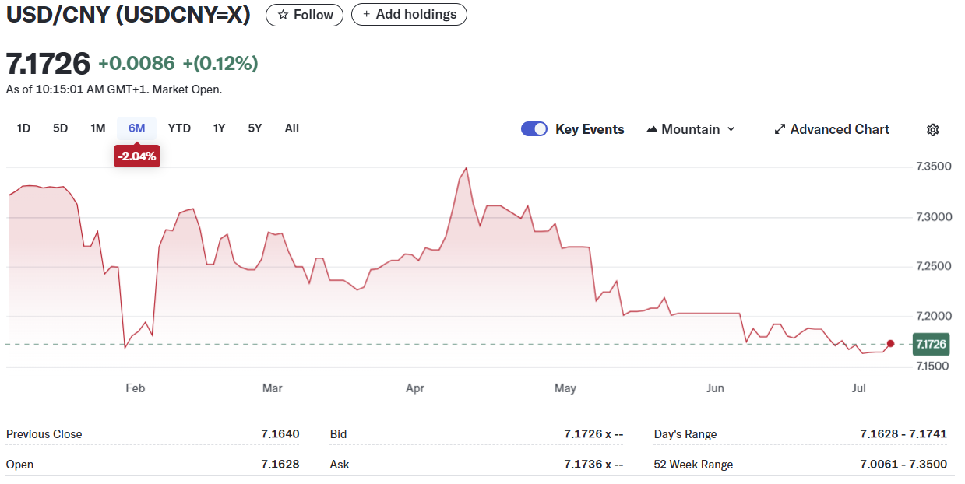This screenshot has height=484, width=965.
Task: Select the 6M range tab
Action: pyautogui.click(x=137, y=128)
